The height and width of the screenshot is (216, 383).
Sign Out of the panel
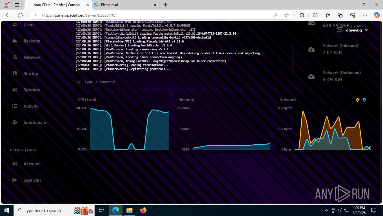pyautogui.click(x=32, y=180)
